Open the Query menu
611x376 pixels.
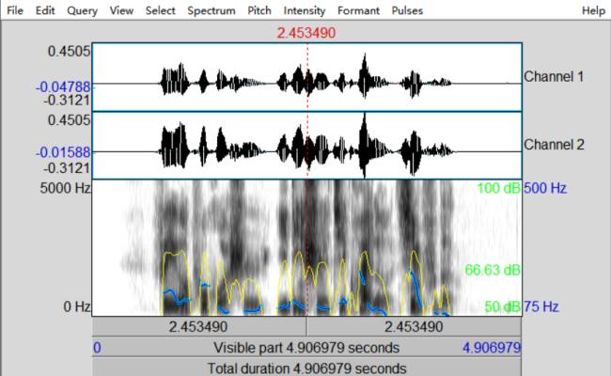click(x=82, y=10)
